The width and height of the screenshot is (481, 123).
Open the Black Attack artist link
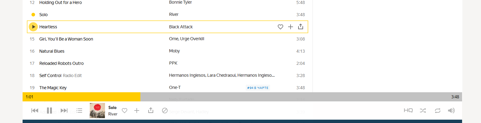click(x=181, y=27)
